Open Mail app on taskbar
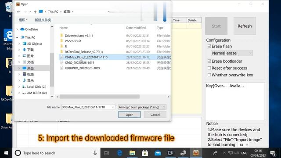Image resolution: width=281 pixels, height=158 pixels. [158, 153]
